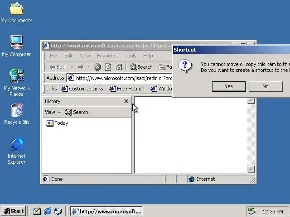Open the Favorites toolbar button
Screen dimensions: 290x217
click(x=165, y=67)
